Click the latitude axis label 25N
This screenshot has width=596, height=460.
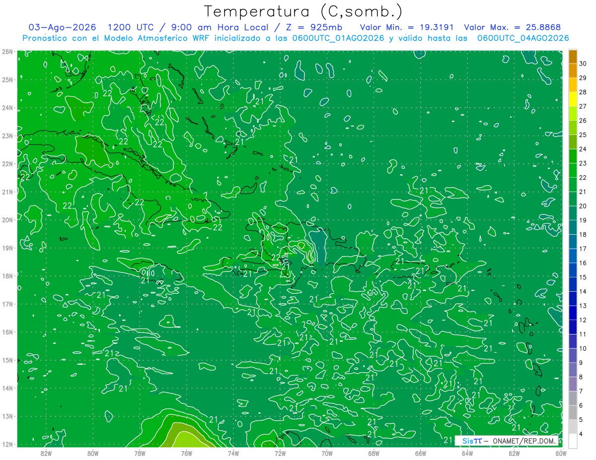(7, 79)
